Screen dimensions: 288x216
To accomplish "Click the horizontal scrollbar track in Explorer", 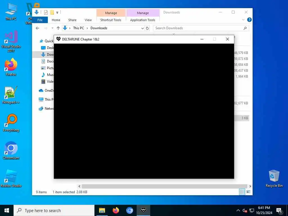I will click(x=164, y=186).
